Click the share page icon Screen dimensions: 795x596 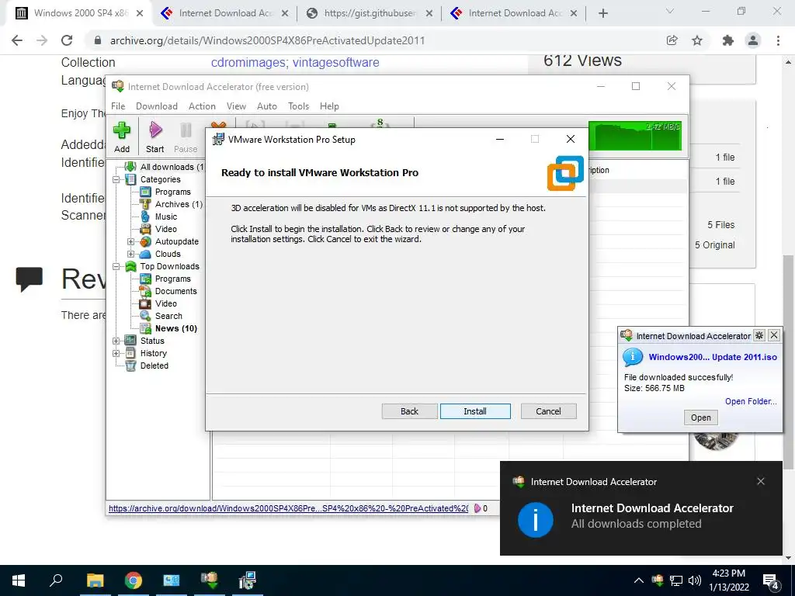click(x=672, y=40)
